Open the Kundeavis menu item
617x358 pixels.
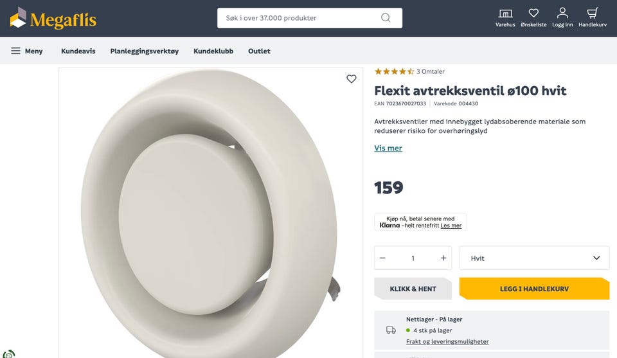point(78,51)
